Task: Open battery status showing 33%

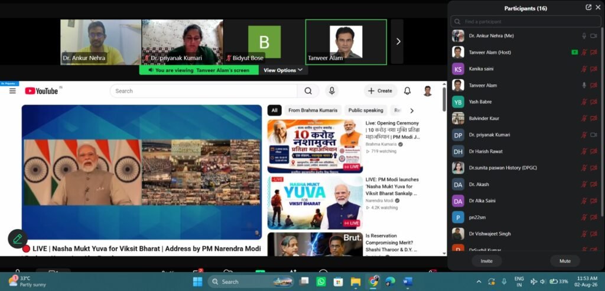Action: [x=558, y=282]
